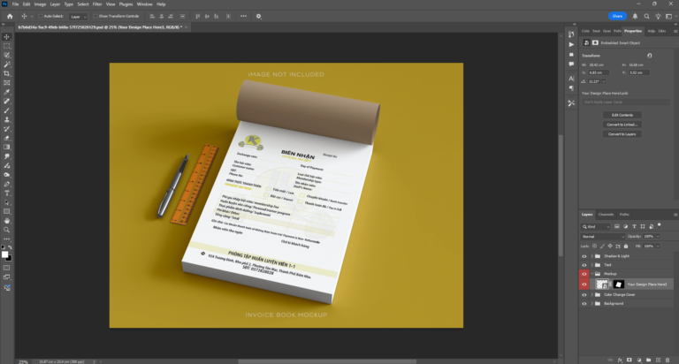Click the delete layer trash icon

668,360
